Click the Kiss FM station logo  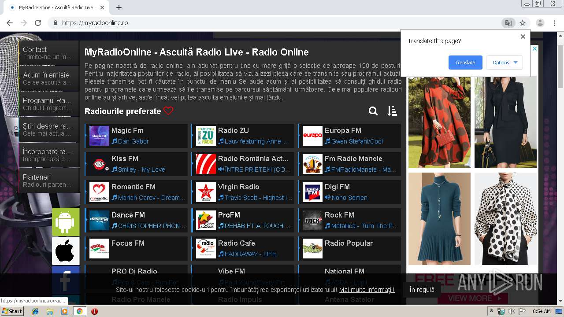point(99,164)
